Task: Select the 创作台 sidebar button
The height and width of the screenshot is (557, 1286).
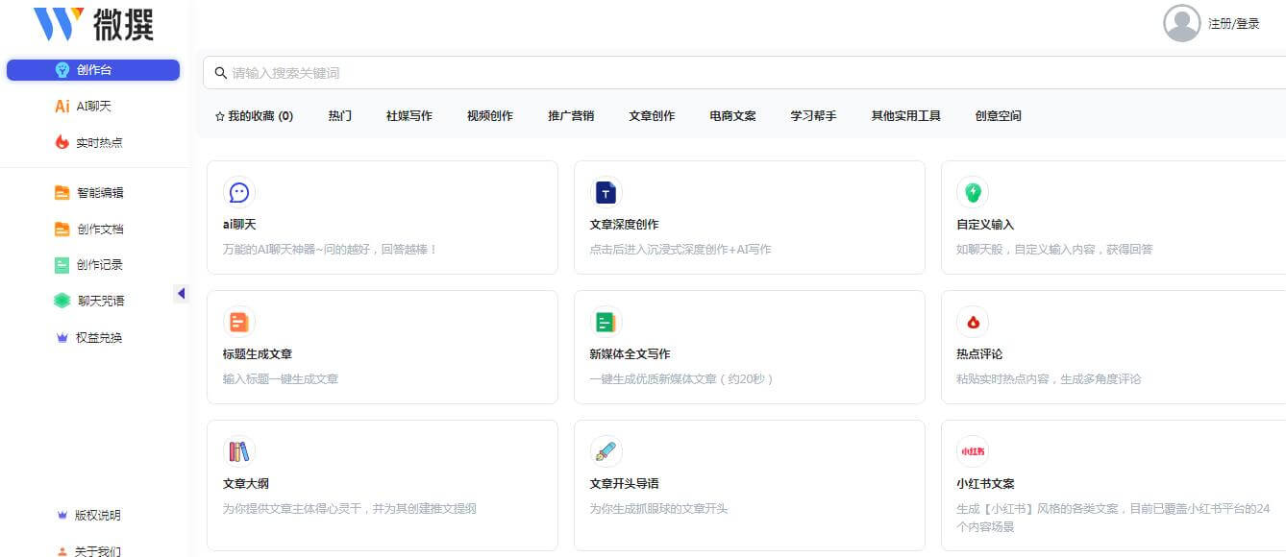Action: [93, 70]
